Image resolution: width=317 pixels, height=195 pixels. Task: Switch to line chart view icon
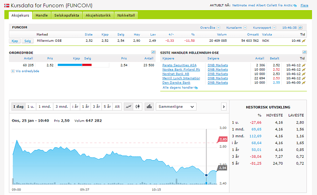click(x=129, y=106)
